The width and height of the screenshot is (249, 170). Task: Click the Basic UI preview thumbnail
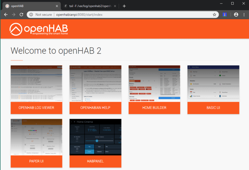213,84
